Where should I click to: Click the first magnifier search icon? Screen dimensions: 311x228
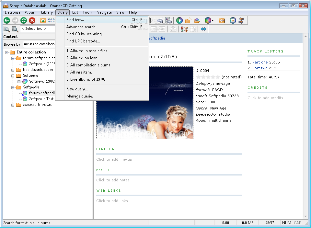point(6,29)
